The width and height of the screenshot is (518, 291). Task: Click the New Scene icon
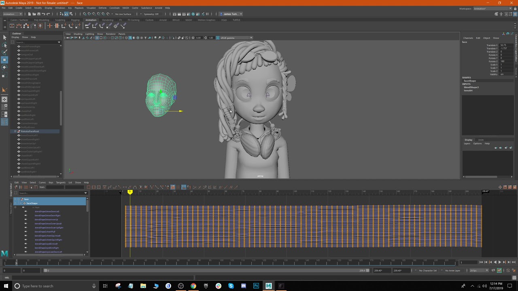point(30,14)
